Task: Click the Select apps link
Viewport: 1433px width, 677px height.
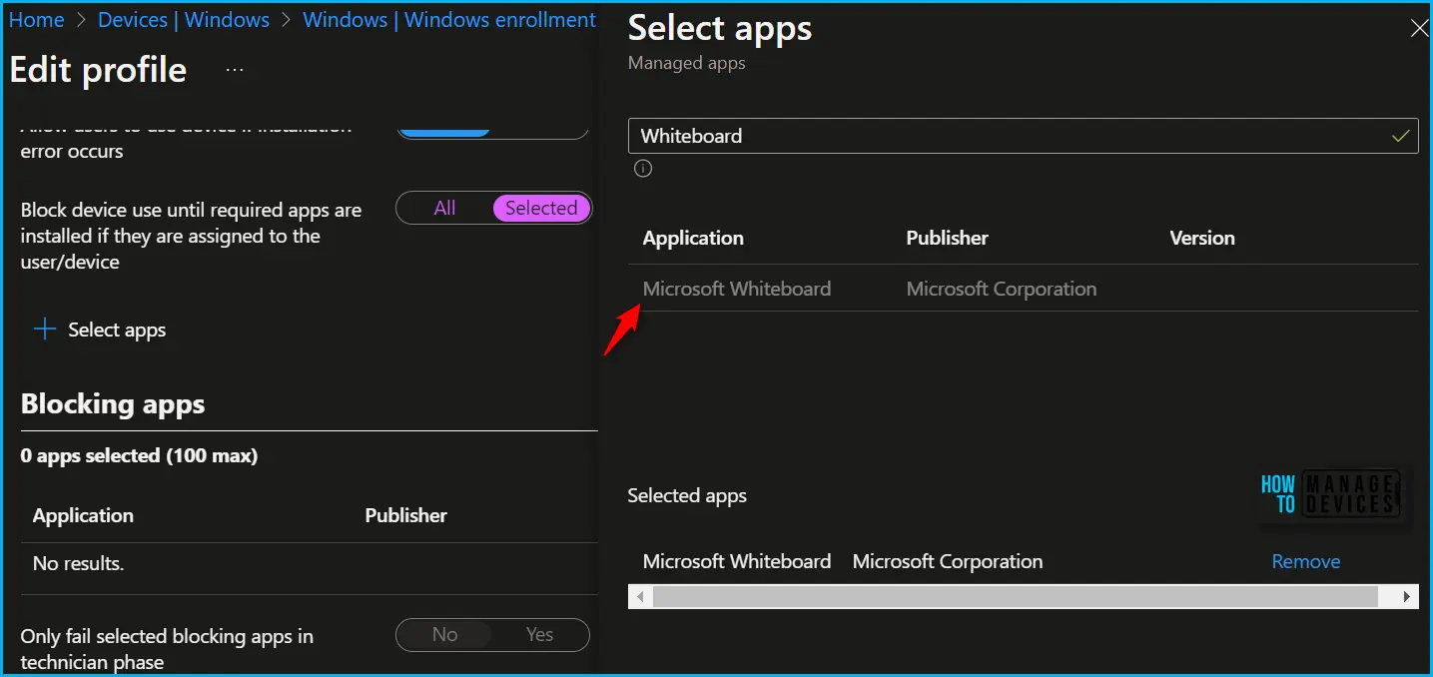Action: click(117, 330)
